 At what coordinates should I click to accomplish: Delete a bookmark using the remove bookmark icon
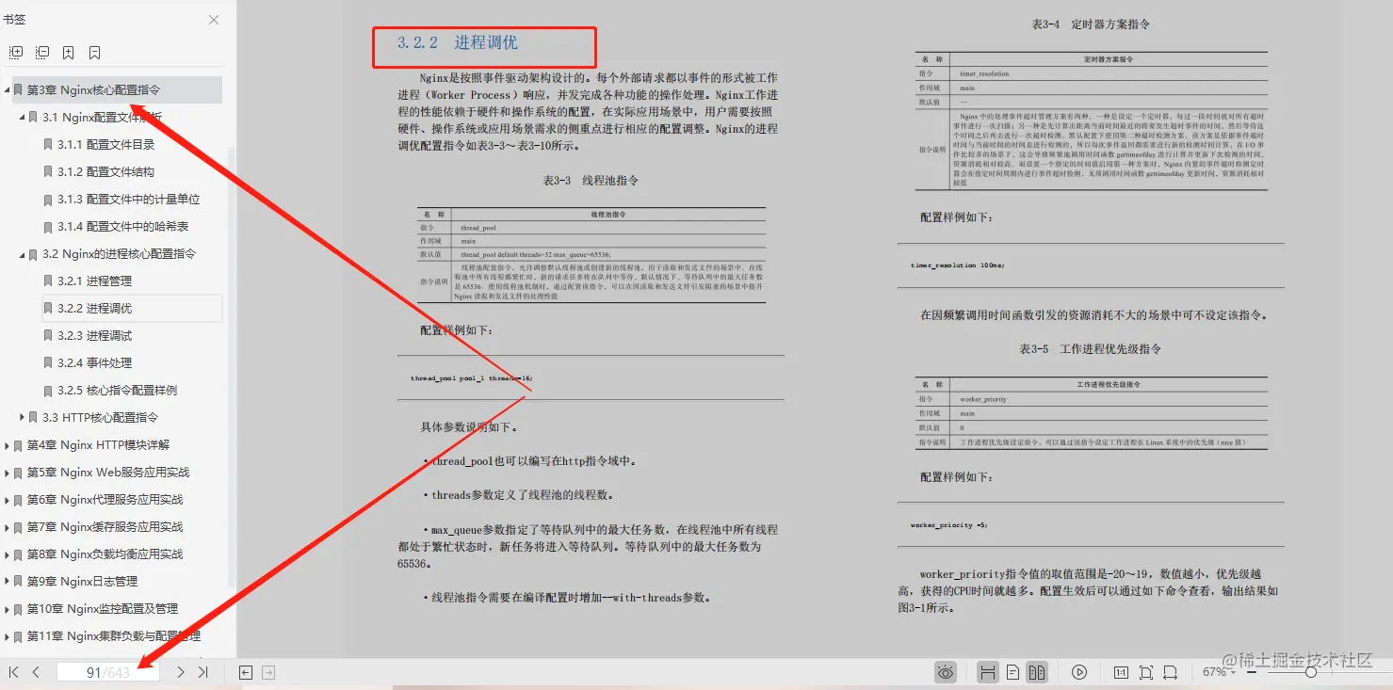(95, 54)
